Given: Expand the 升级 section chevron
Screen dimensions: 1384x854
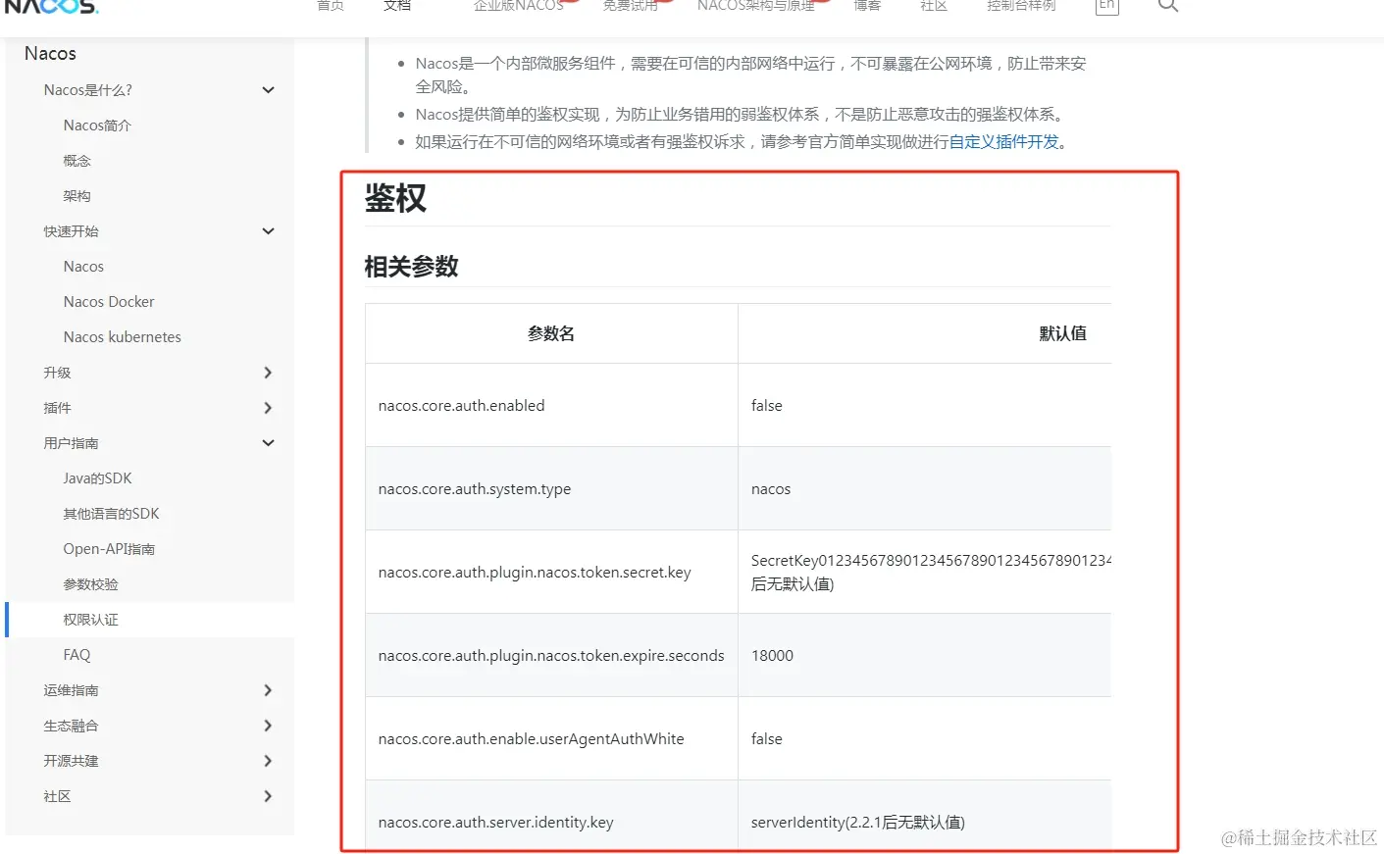Looking at the screenshot, I should tap(268, 373).
